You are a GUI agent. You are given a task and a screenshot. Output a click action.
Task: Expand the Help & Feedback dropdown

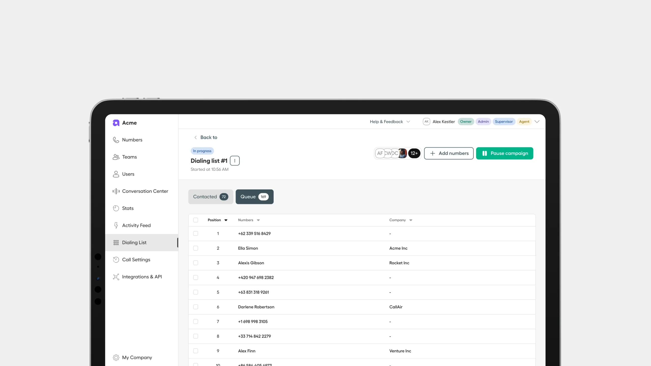point(390,121)
